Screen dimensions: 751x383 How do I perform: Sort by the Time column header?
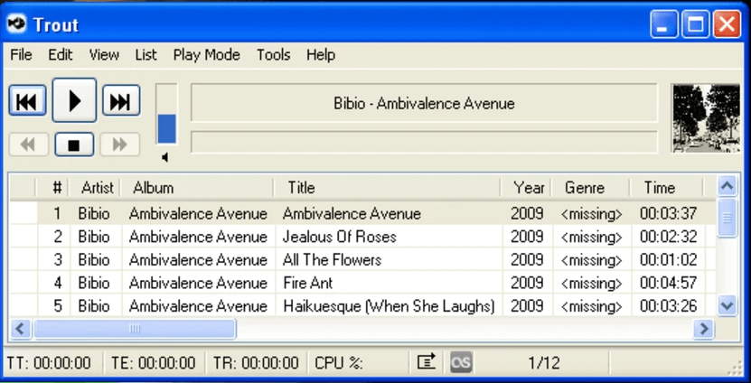(x=666, y=187)
